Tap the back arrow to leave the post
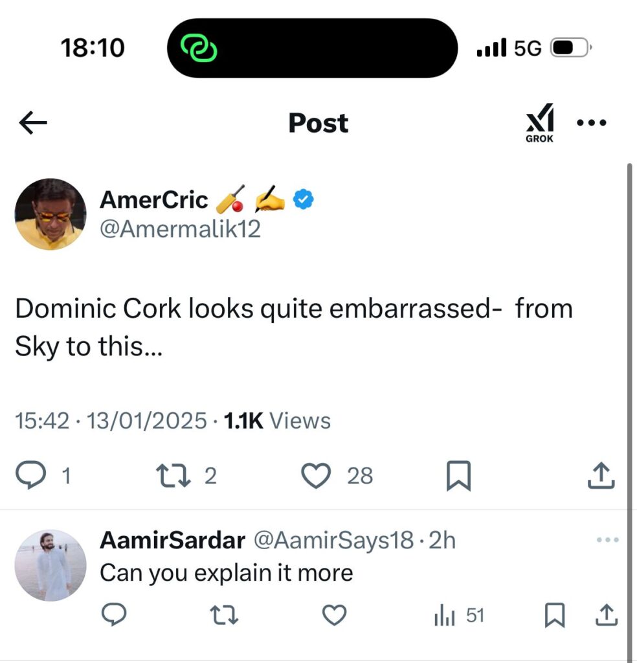Image resolution: width=637 pixels, height=663 pixels. pos(34,123)
